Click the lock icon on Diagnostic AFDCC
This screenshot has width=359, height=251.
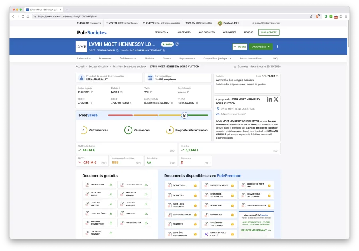coord(233,185)
